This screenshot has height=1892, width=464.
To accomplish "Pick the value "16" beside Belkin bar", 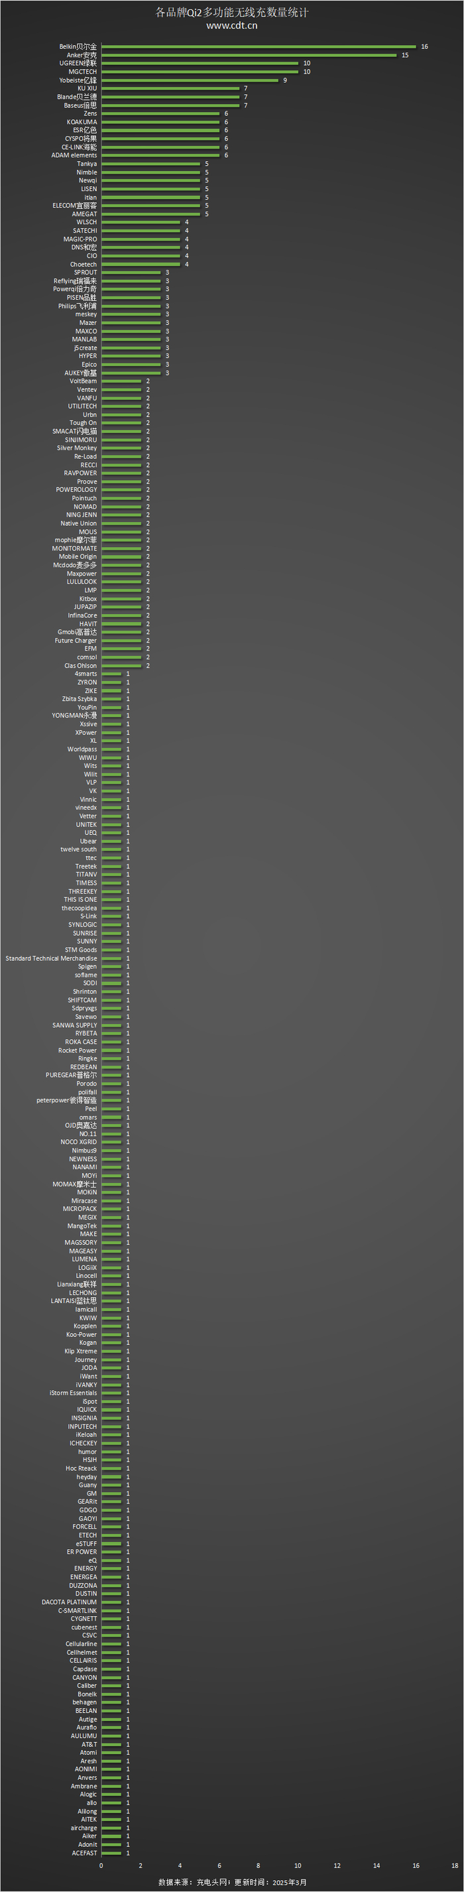I will tap(424, 47).
